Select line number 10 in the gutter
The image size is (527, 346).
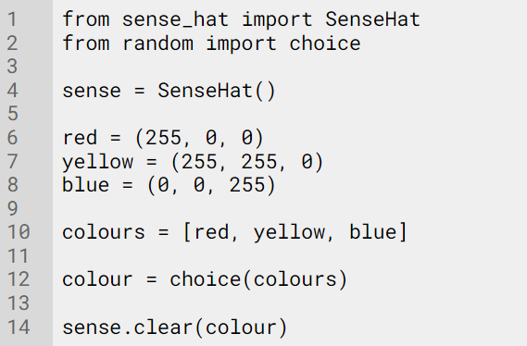[x=19, y=232]
